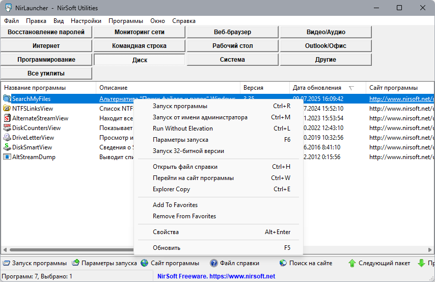Screen dimensions: 435x282
Task: Open the NirSoft Freeware https://www.nirsoft.net link
Action: click(x=216, y=276)
